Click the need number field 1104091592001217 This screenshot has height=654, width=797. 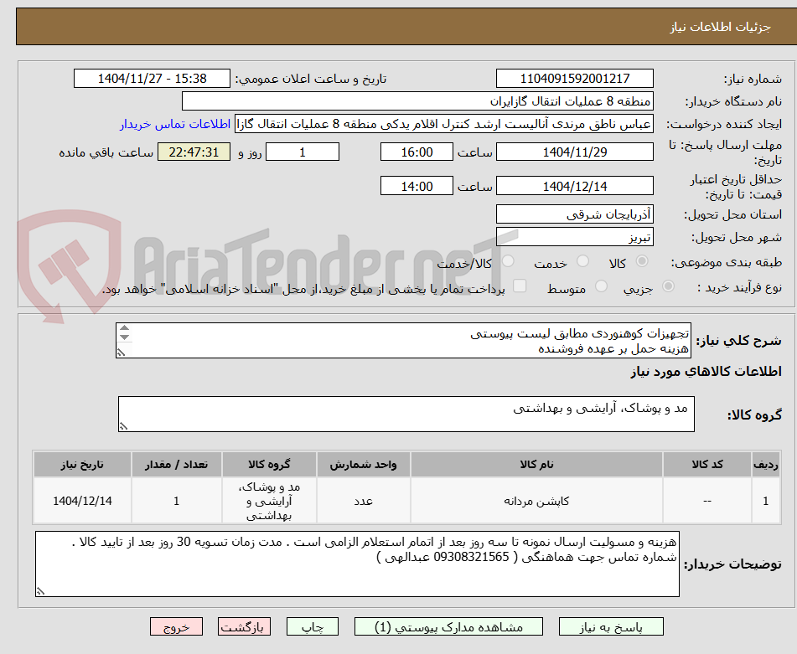(x=574, y=79)
